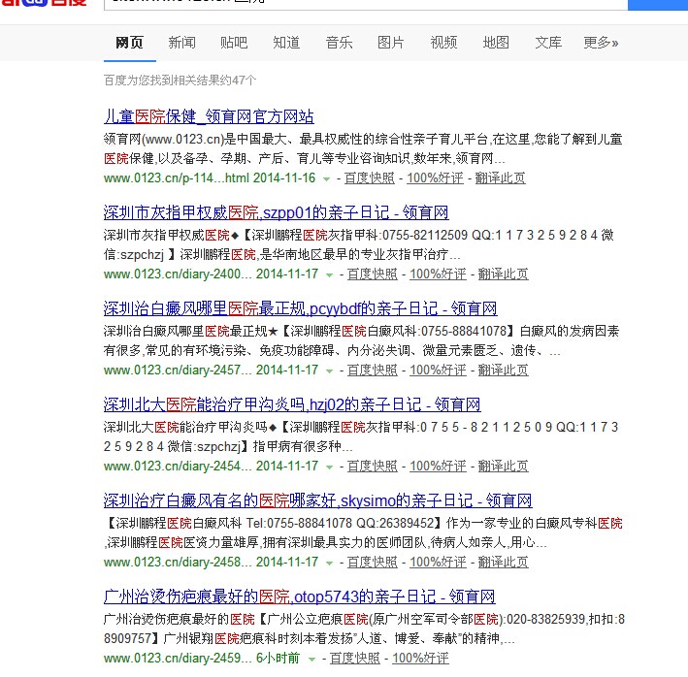Open 百度快照 for the diary-2457 result
Viewport: 688px width, 677px height.
373,371
